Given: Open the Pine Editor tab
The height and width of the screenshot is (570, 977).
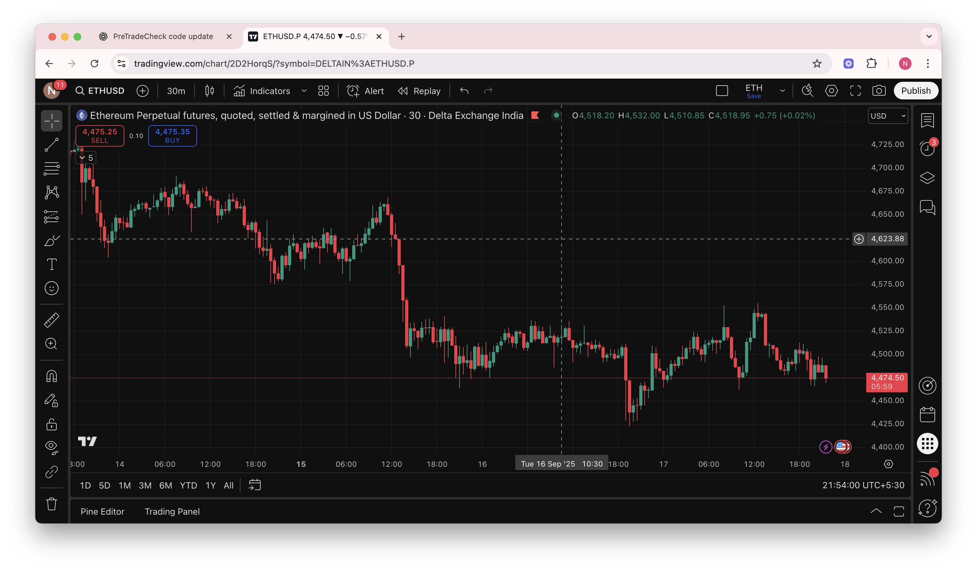Looking at the screenshot, I should [x=102, y=511].
